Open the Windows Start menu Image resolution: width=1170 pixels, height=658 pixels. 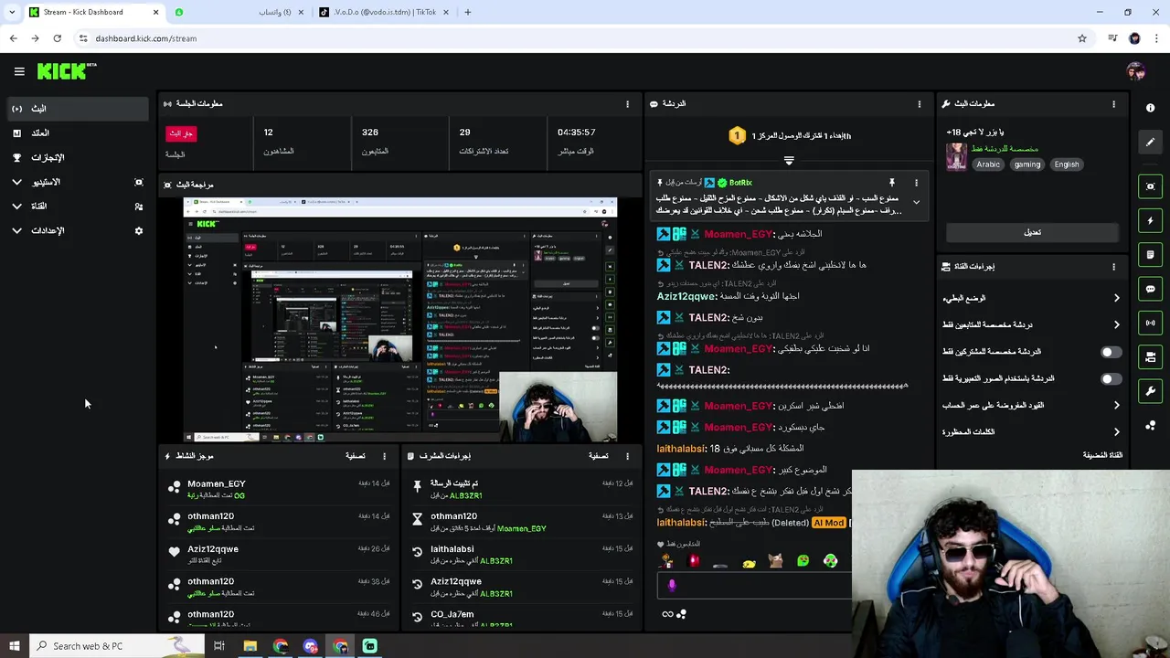click(x=14, y=646)
